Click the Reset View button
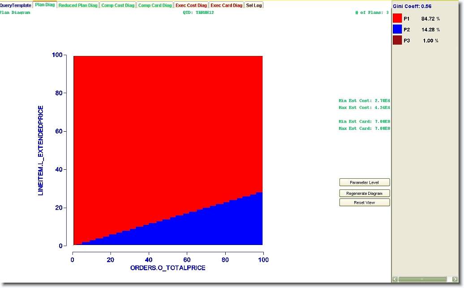The width and height of the screenshot is (464, 288). click(365, 203)
